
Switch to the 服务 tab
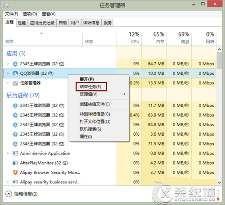tap(108, 23)
